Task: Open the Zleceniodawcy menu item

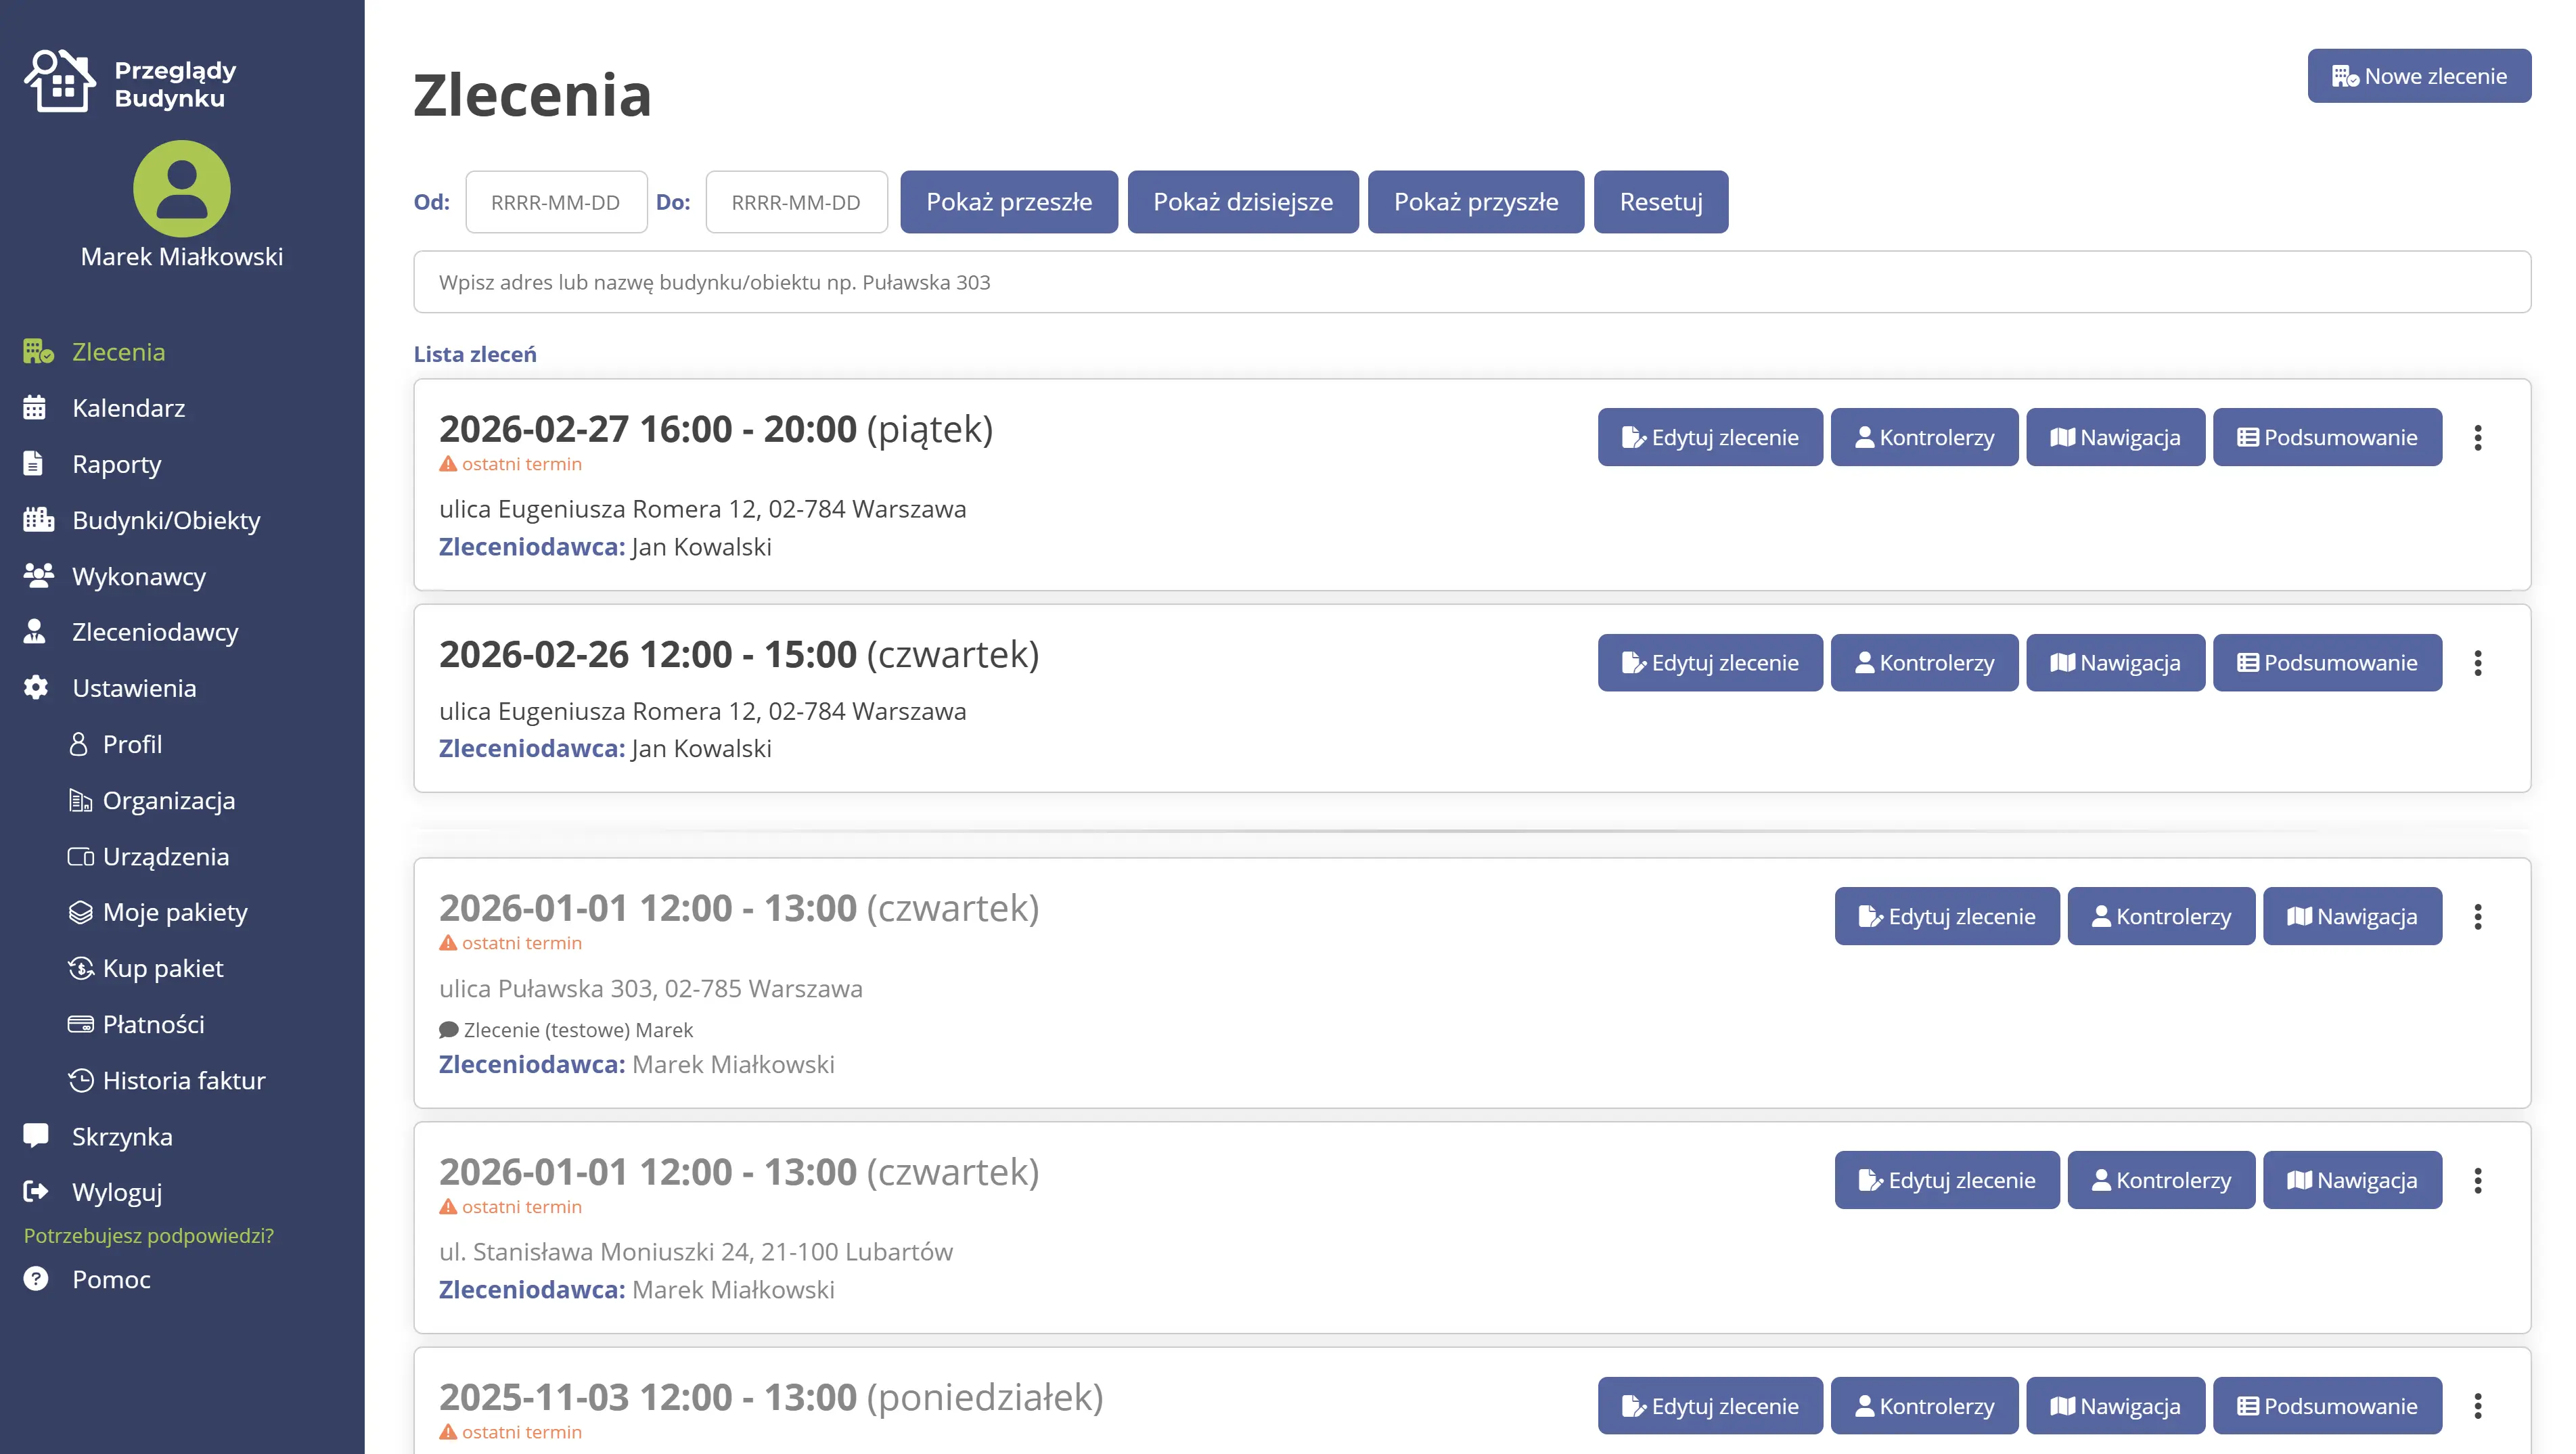Action: pos(155,632)
